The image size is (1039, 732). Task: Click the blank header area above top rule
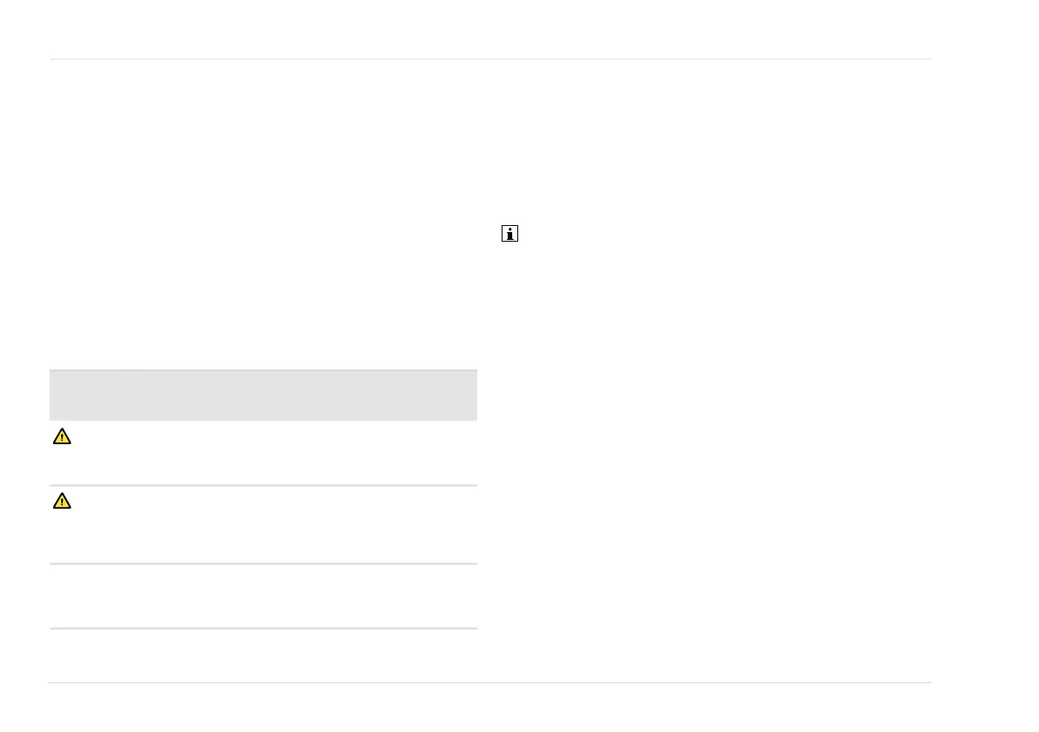pos(491,29)
